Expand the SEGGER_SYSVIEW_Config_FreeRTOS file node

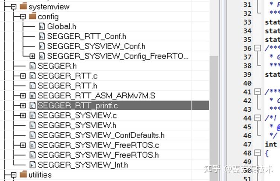pyautogui.click(x=32, y=56)
